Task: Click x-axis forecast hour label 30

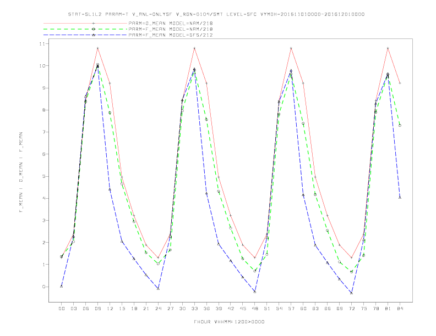Action: 182,309
